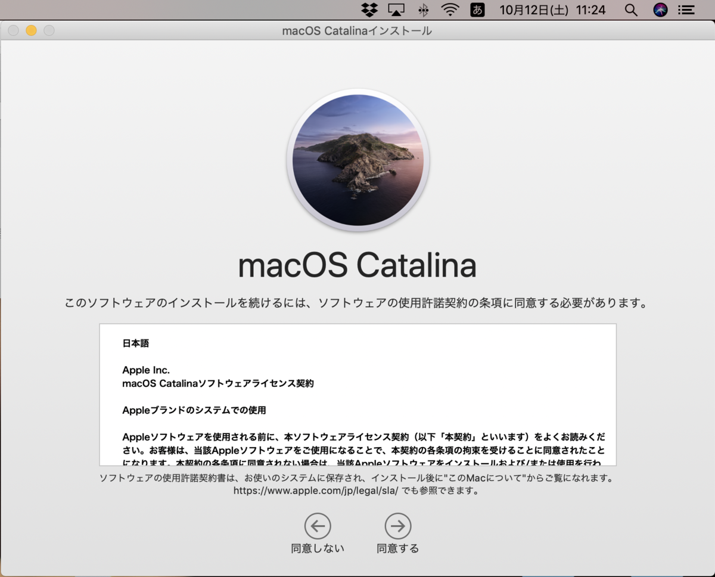Click the macOS Catalina title text
Screen dimensions: 715x577
coord(357,265)
